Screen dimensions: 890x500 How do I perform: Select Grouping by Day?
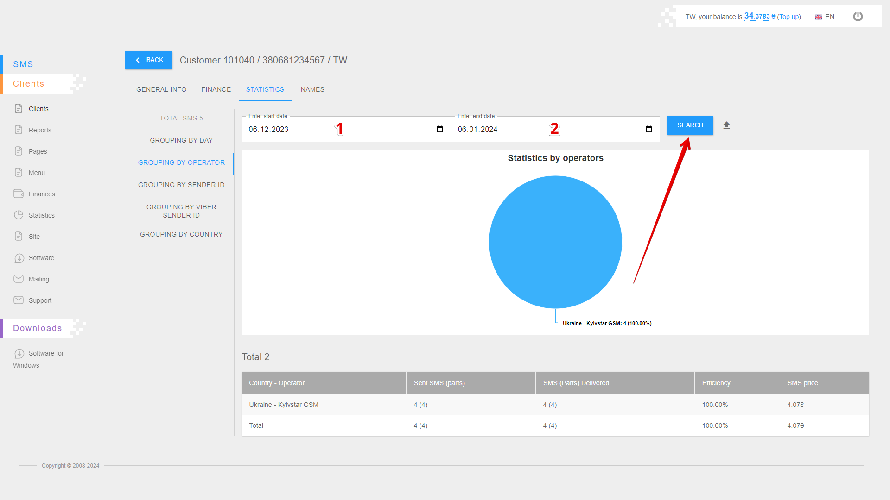181,140
